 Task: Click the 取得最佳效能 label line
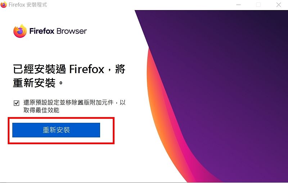point(41,110)
